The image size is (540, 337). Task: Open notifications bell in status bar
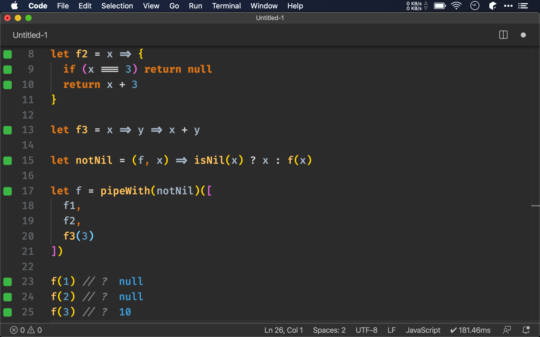click(526, 330)
